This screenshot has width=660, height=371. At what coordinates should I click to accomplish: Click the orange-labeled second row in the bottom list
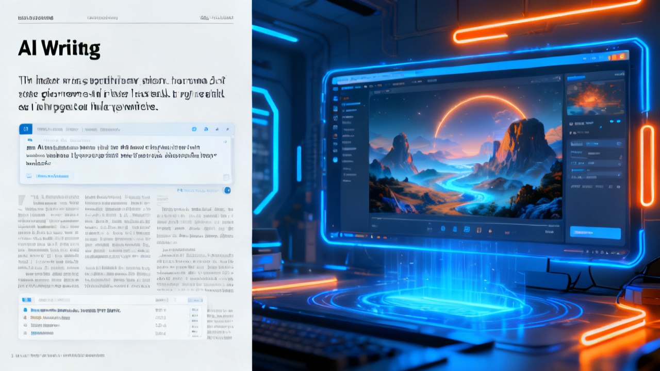[x=112, y=318]
